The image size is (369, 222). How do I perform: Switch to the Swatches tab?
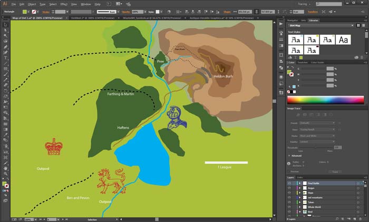303,62
